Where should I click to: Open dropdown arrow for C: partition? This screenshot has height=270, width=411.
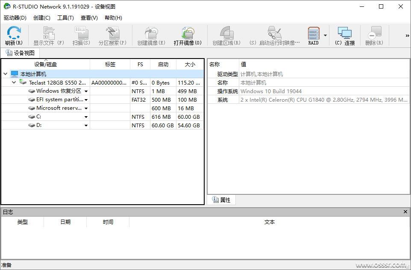[x=86, y=117]
